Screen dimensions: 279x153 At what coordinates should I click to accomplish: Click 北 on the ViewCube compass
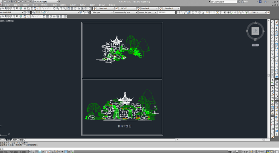255,23
